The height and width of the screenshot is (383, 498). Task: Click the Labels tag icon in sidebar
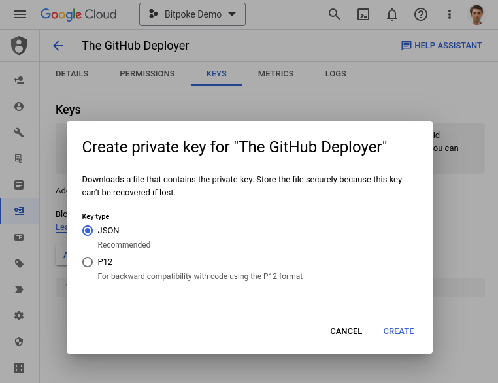(x=19, y=263)
